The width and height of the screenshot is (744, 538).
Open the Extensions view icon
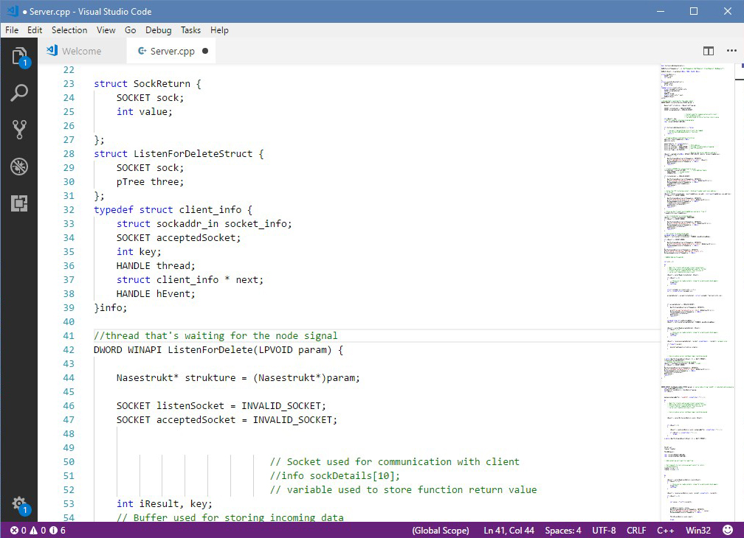[19, 203]
